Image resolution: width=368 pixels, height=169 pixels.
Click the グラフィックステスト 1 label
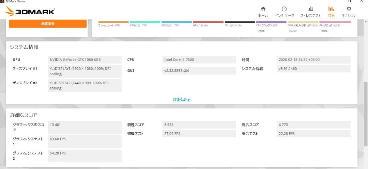pos(28,141)
